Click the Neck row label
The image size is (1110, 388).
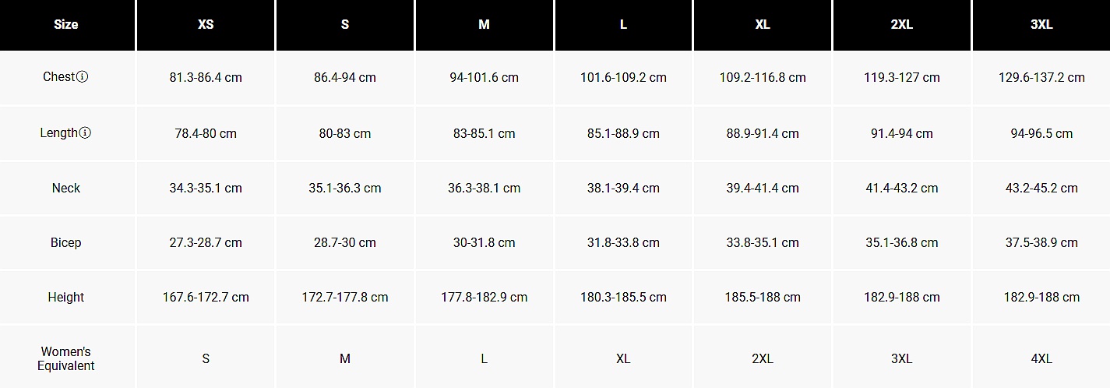click(x=66, y=188)
